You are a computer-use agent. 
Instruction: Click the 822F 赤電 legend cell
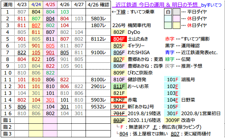pyautogui.click(x=119, y=100)
